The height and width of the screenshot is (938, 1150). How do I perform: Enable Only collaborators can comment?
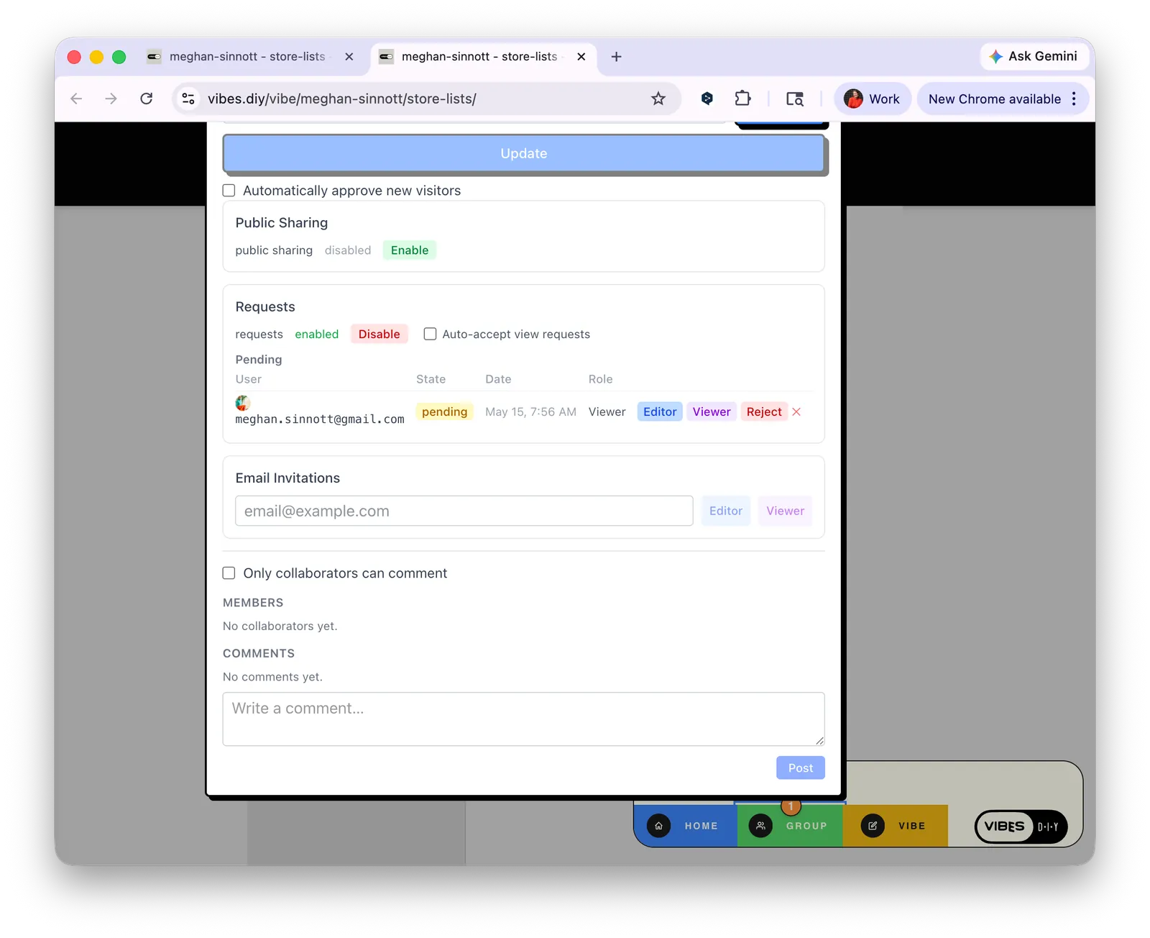coord(229,573)
